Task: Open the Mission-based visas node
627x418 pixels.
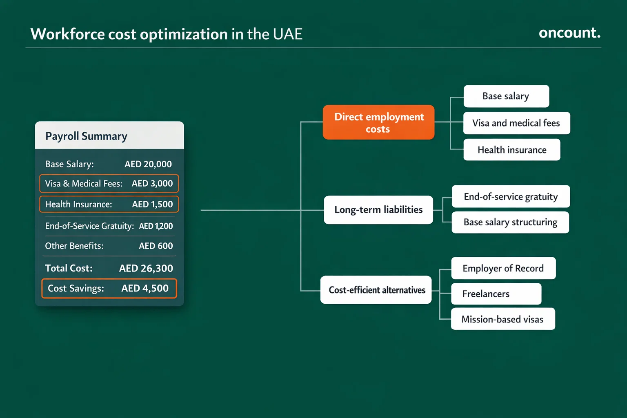Action: pos(502,319)
